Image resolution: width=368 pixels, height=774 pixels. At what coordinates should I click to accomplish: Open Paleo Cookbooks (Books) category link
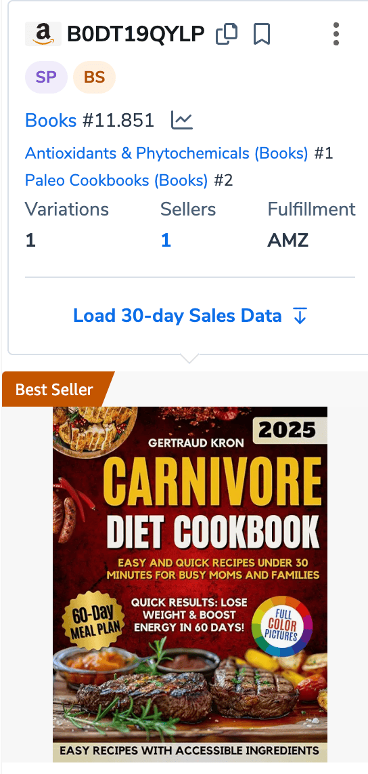tap(116, 180)
